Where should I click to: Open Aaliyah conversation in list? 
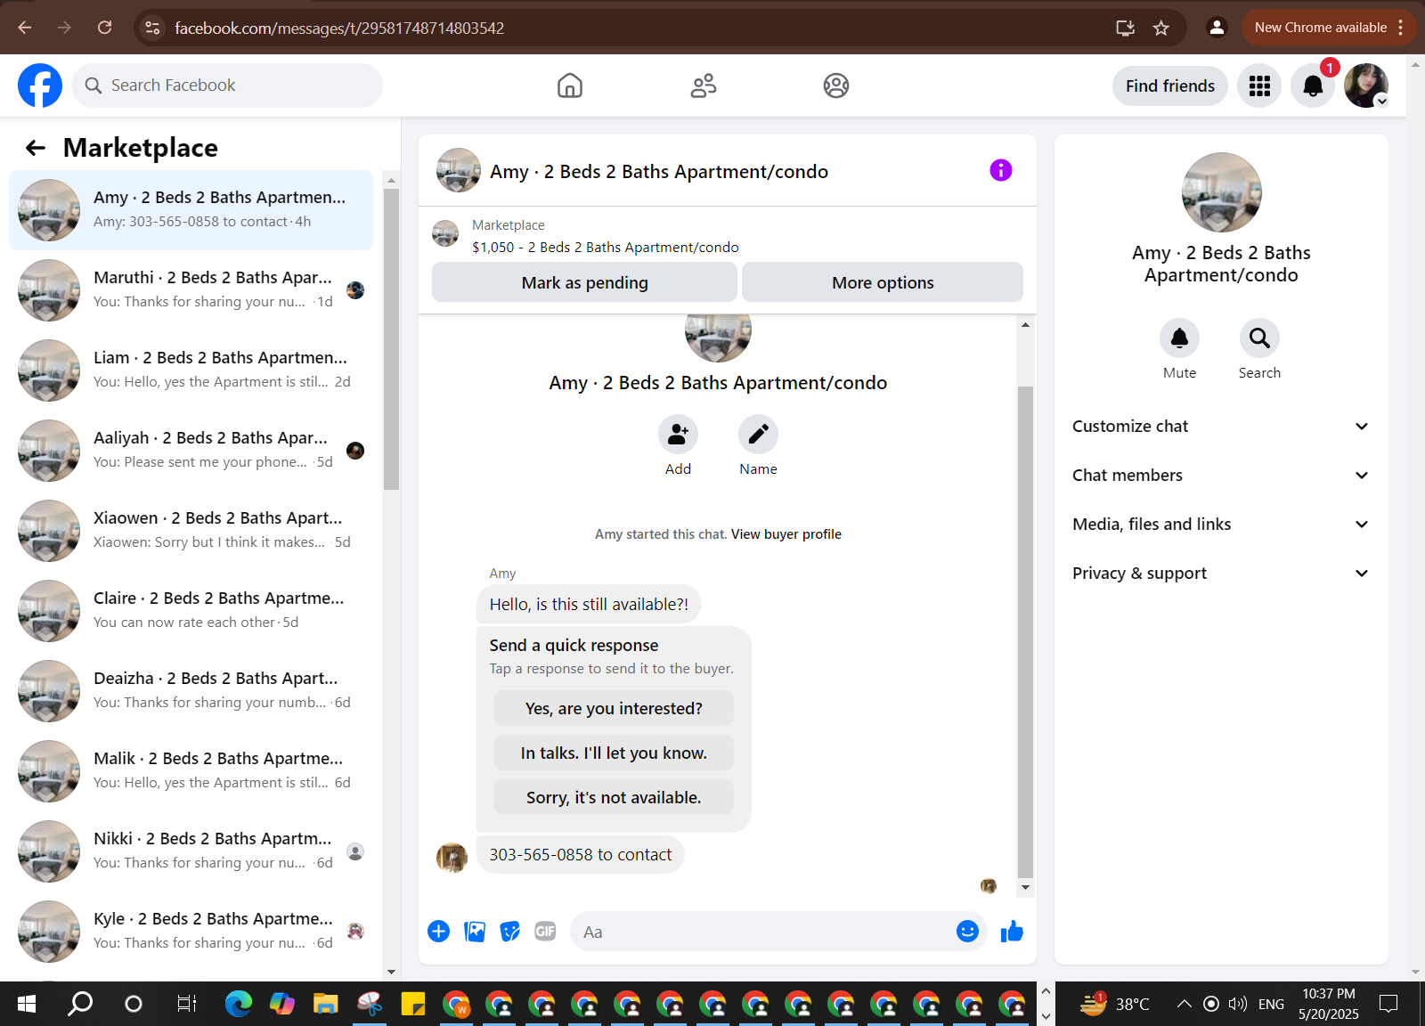pos(191,451)
